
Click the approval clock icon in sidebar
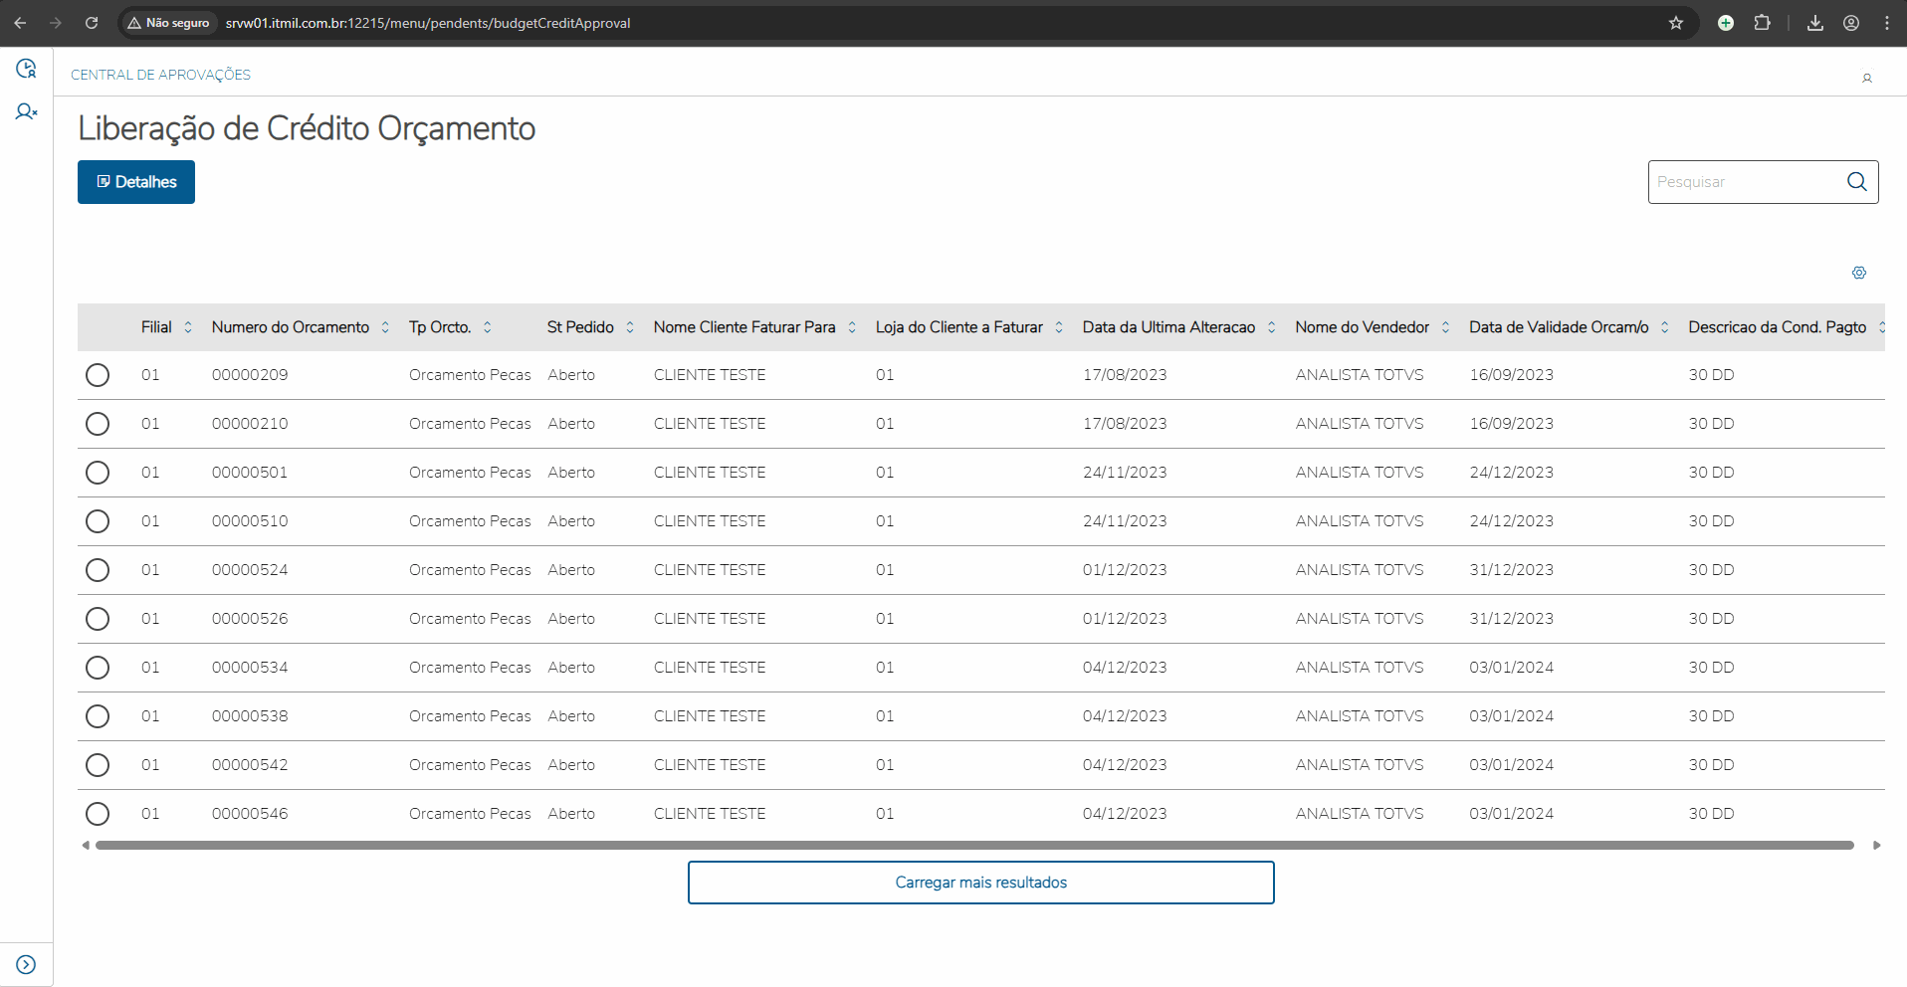click(x=26, y=69)
